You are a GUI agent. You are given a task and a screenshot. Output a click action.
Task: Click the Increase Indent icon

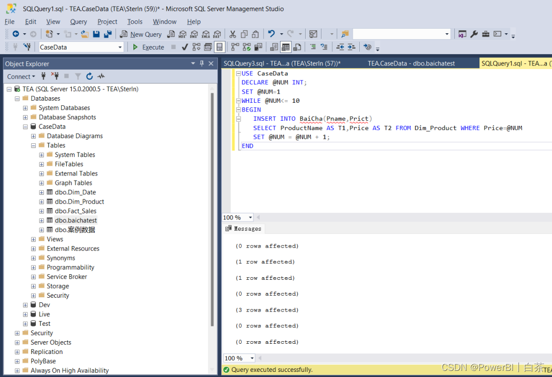351,47
